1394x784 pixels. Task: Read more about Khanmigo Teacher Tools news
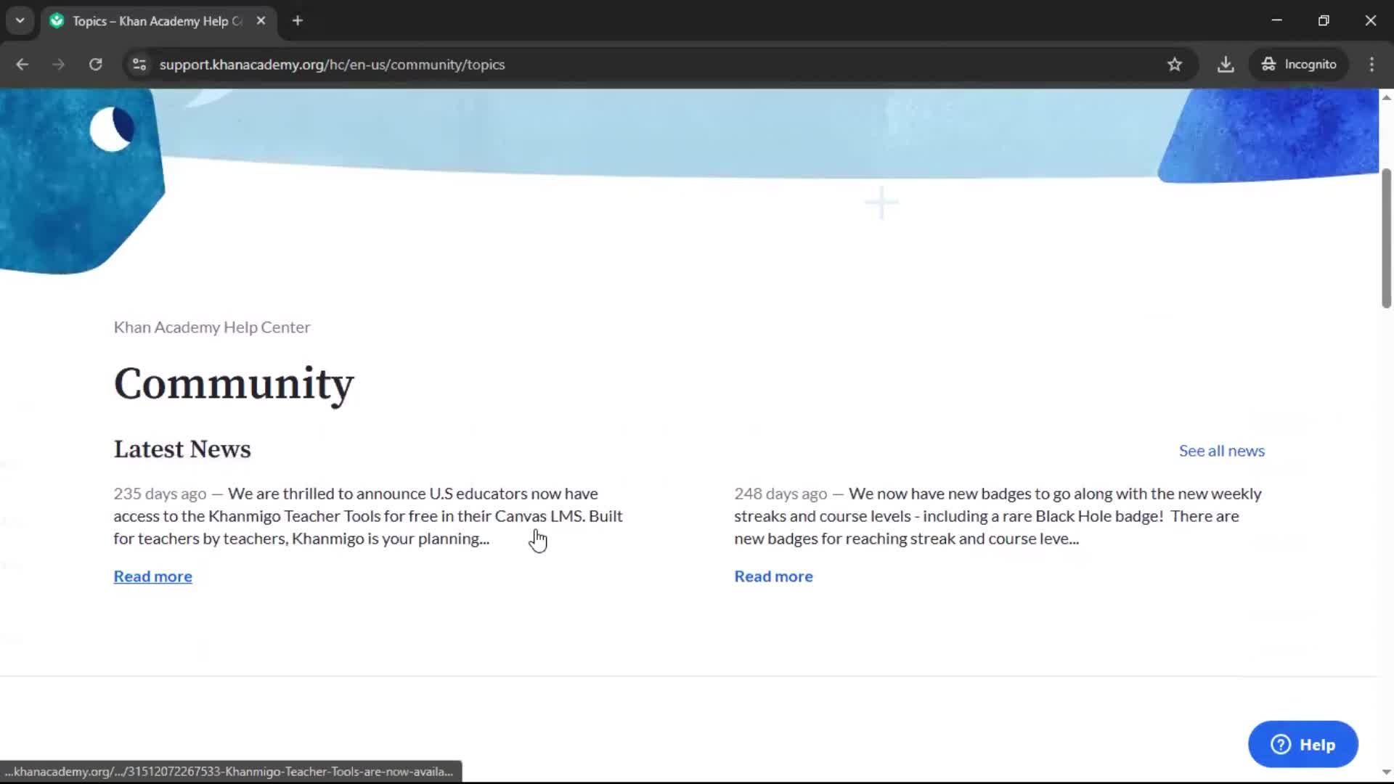(152, 576)
